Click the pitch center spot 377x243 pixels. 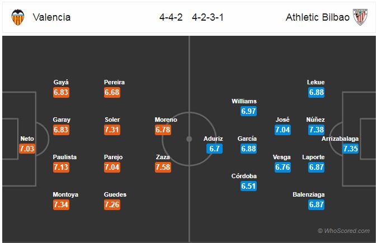point(189,139)
